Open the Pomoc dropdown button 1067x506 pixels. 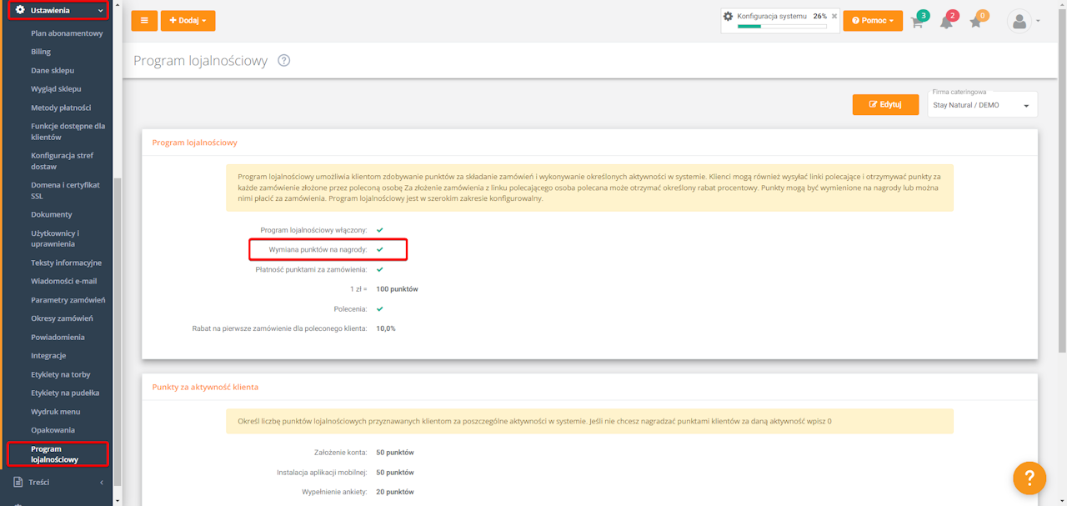click(x=873, y=21)
